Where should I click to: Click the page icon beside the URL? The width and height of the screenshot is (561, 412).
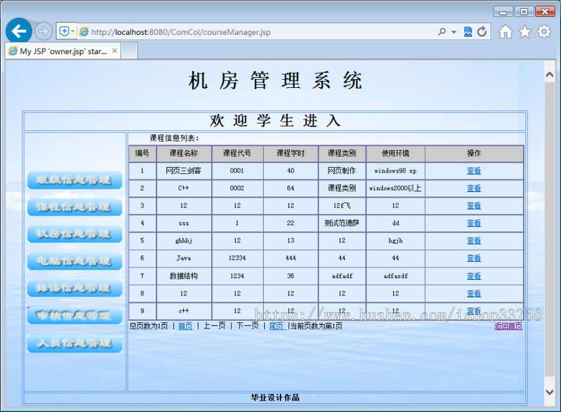pyautogui.click(x=84, y=31)
